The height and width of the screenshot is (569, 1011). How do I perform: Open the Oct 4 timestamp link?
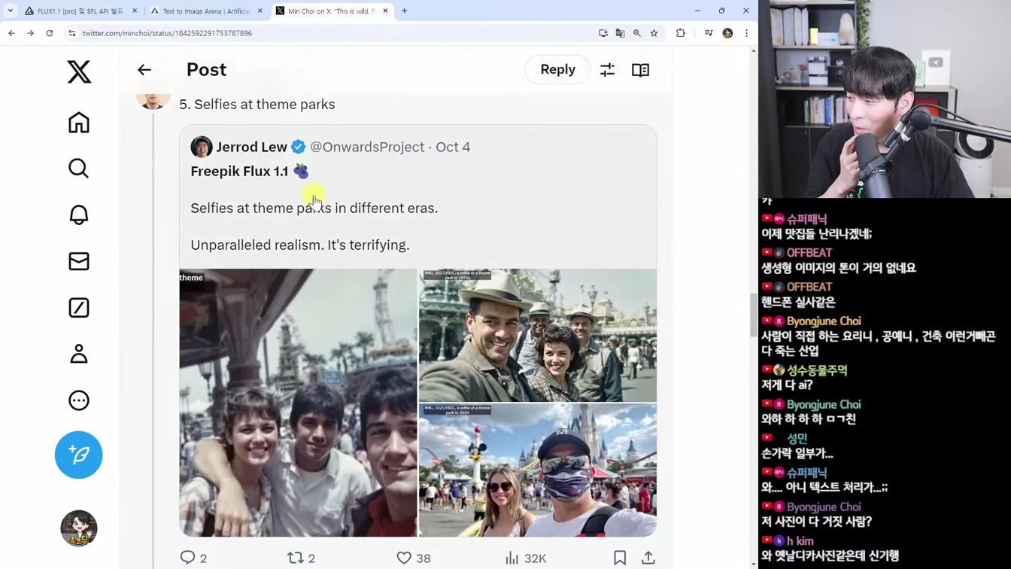click(453, 147)
